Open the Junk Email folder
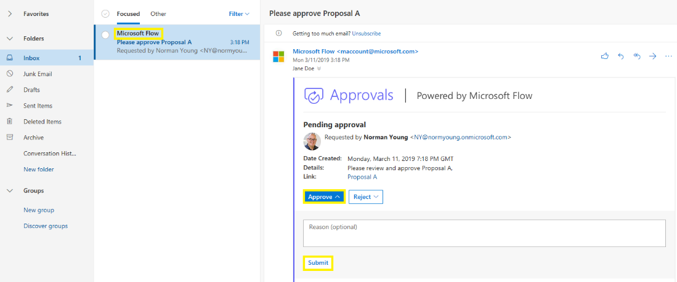This screenshot has height=282, width=677. [x=38, y=74]
